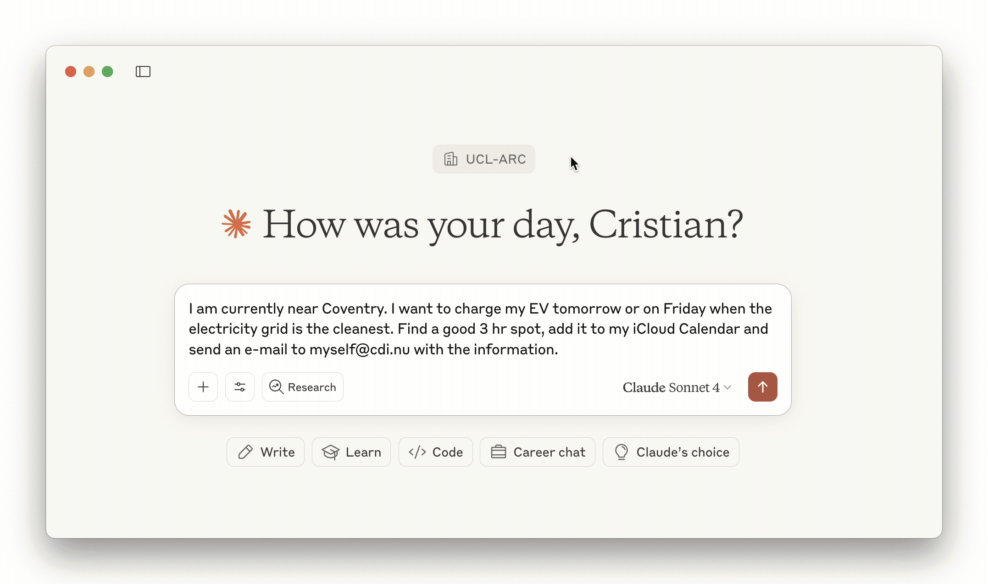Choose the Career chat suggestion

click(538, 452)
